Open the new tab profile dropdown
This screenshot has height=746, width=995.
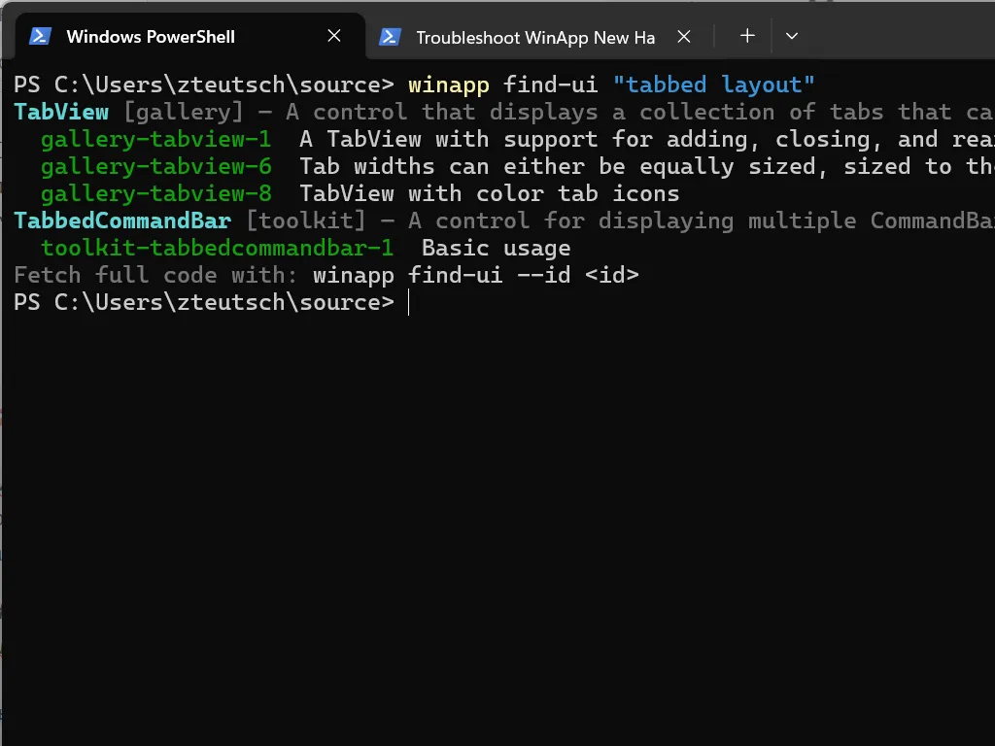point(791,36)
